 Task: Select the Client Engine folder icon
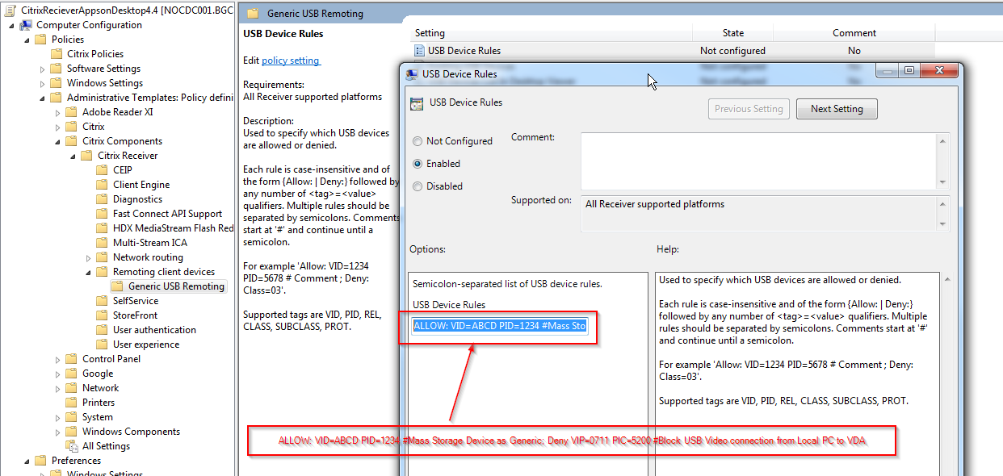click(x=101, y=185)
